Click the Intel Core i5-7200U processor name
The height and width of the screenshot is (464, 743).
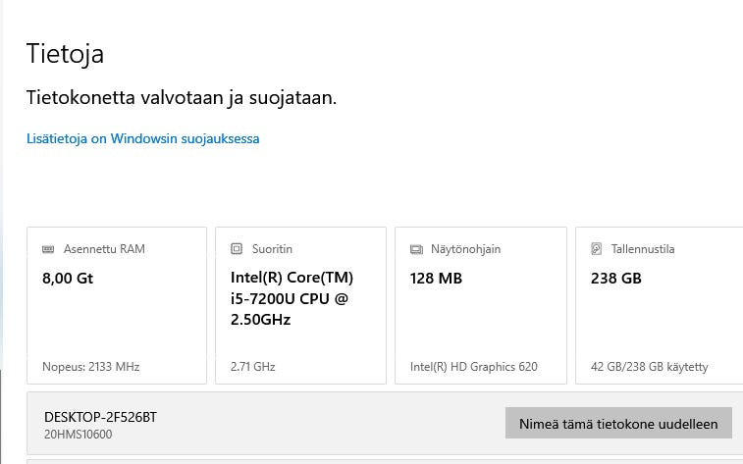292,299
